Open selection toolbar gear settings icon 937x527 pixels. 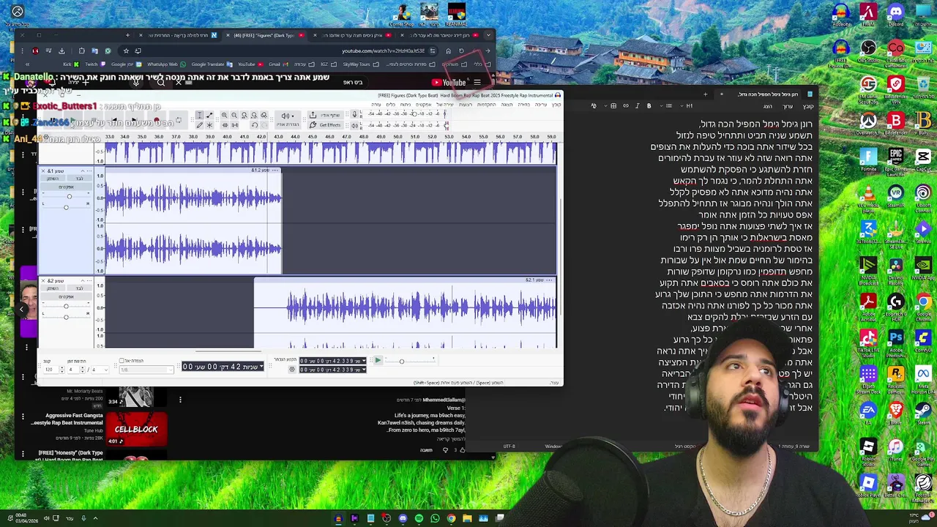[292, 369]
